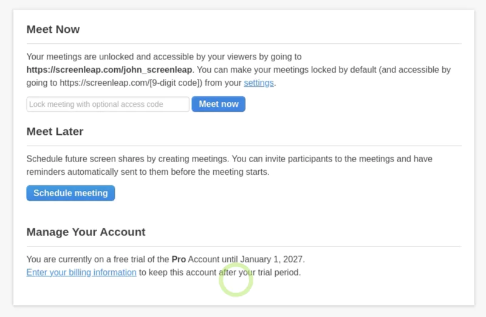Click the Meet now button

[x=218, y=104]
